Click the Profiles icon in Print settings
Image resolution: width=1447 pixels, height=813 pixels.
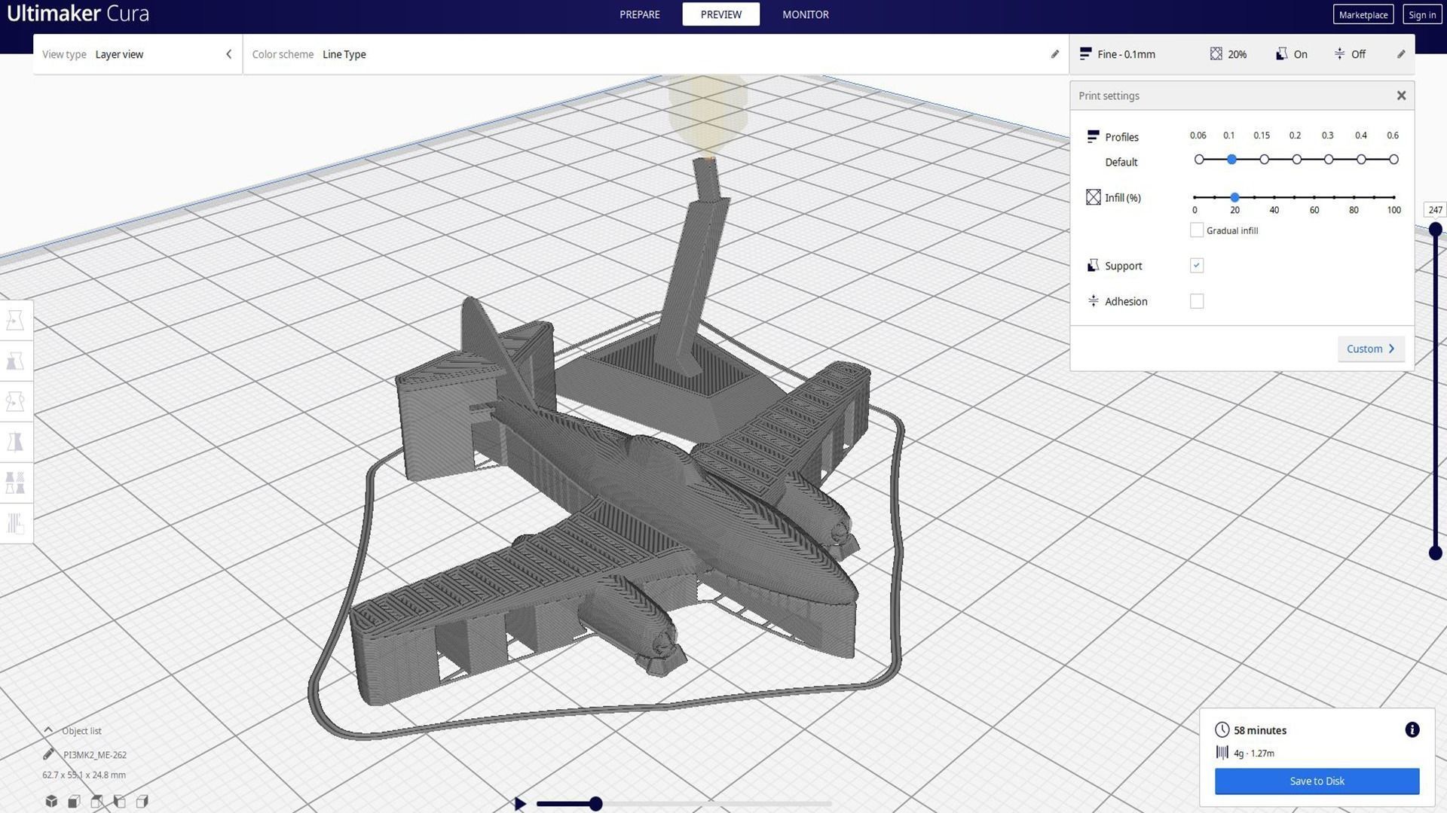tap(1093, 136)
